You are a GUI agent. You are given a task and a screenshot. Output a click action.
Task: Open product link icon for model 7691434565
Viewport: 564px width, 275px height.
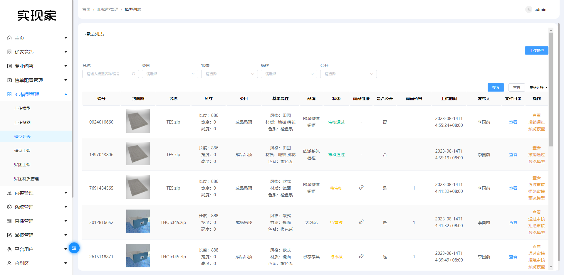(361, 187)
